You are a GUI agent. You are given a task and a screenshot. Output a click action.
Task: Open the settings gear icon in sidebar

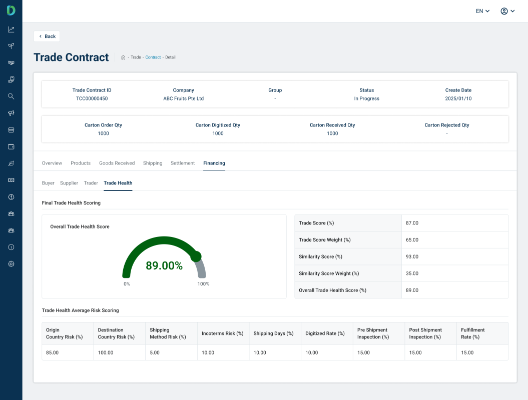tap(11, 264)
